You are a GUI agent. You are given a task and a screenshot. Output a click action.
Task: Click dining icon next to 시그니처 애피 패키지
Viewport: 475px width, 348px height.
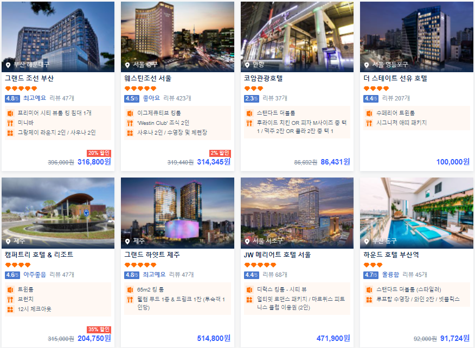pos(369,123)
